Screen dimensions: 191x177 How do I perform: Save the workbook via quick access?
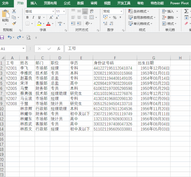pos(2,37)
